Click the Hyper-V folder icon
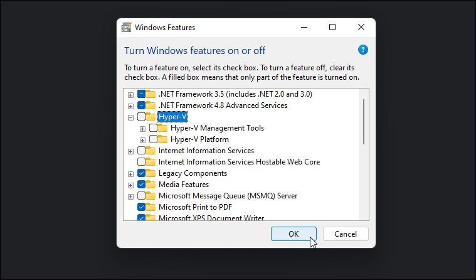476x280 pixels. click(x=151, y=117)
